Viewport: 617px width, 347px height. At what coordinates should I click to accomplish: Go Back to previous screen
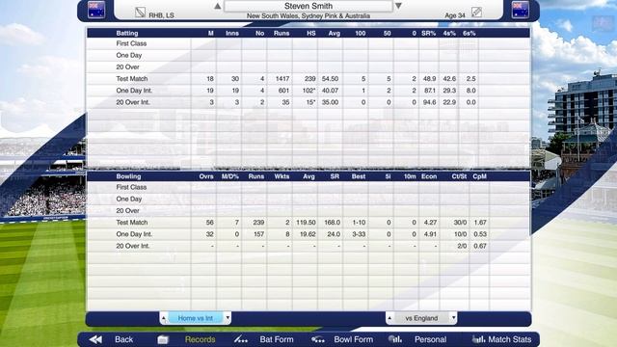click(x=124, y=339)
